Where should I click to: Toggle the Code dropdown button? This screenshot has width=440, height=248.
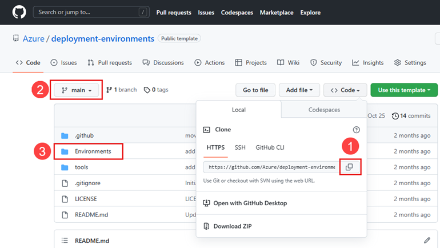coord(345,90)
